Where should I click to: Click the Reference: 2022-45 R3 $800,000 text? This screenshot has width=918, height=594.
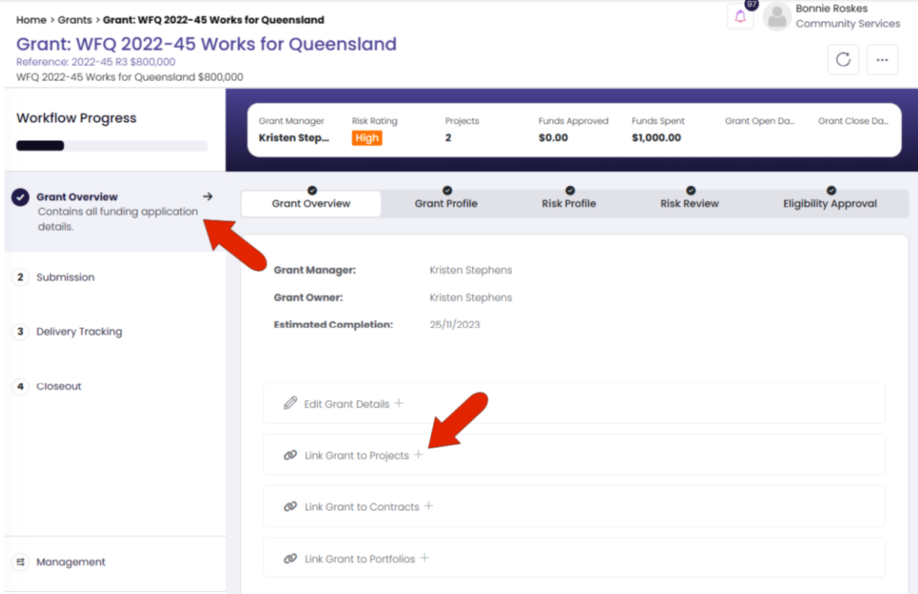pyautogui.click(x=96, y=62)
